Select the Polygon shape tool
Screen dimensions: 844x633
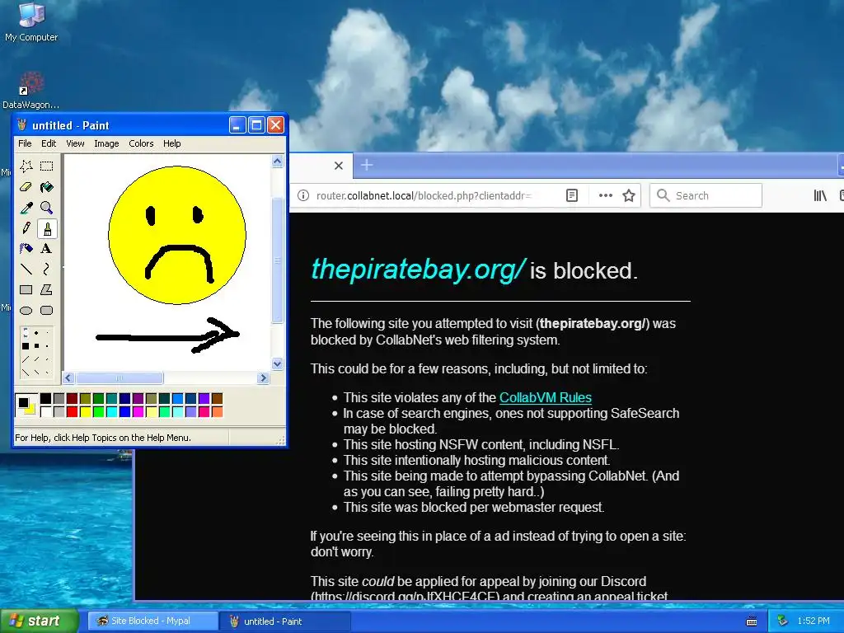coord(47,289)
